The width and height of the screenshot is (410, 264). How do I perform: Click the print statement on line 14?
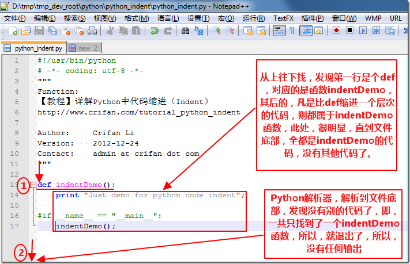click(150, 195)
